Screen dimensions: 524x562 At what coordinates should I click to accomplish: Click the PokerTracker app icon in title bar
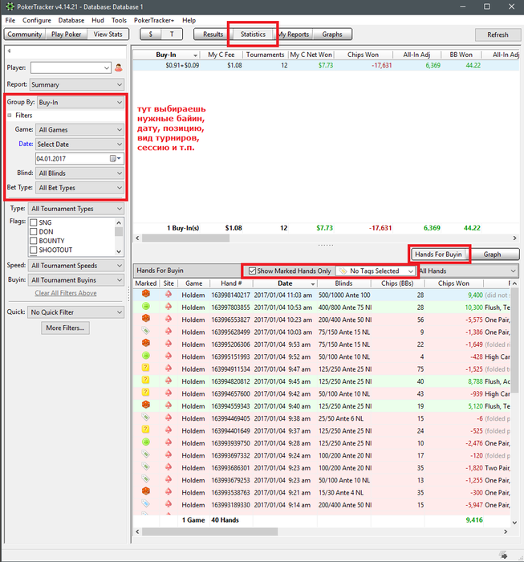(10, 6)
